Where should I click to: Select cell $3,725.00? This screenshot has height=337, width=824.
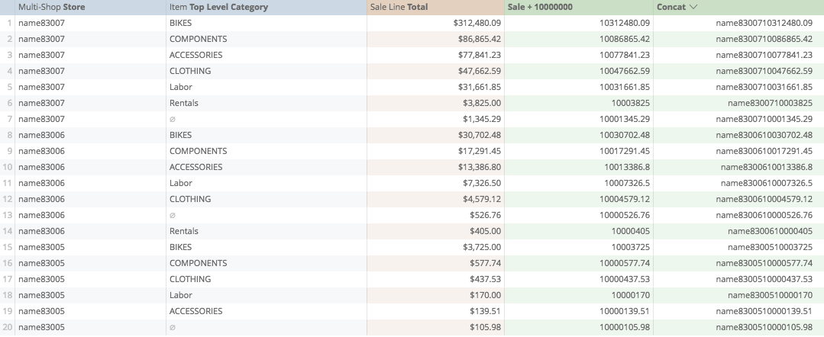coord(435,247)
